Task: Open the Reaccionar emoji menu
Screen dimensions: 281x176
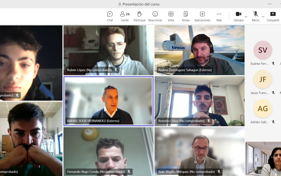Action: (155, 16)
